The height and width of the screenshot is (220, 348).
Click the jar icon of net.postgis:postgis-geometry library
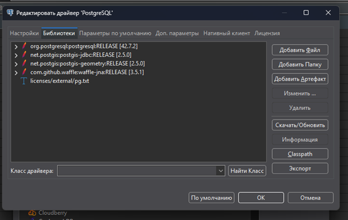click(24, 63)
